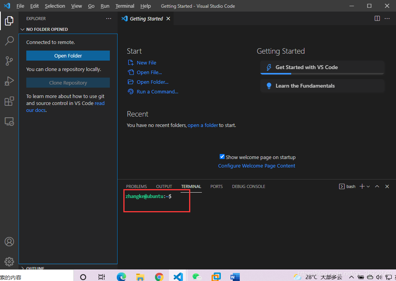Uncheck Show welcome page on startup

pos(222,157)
